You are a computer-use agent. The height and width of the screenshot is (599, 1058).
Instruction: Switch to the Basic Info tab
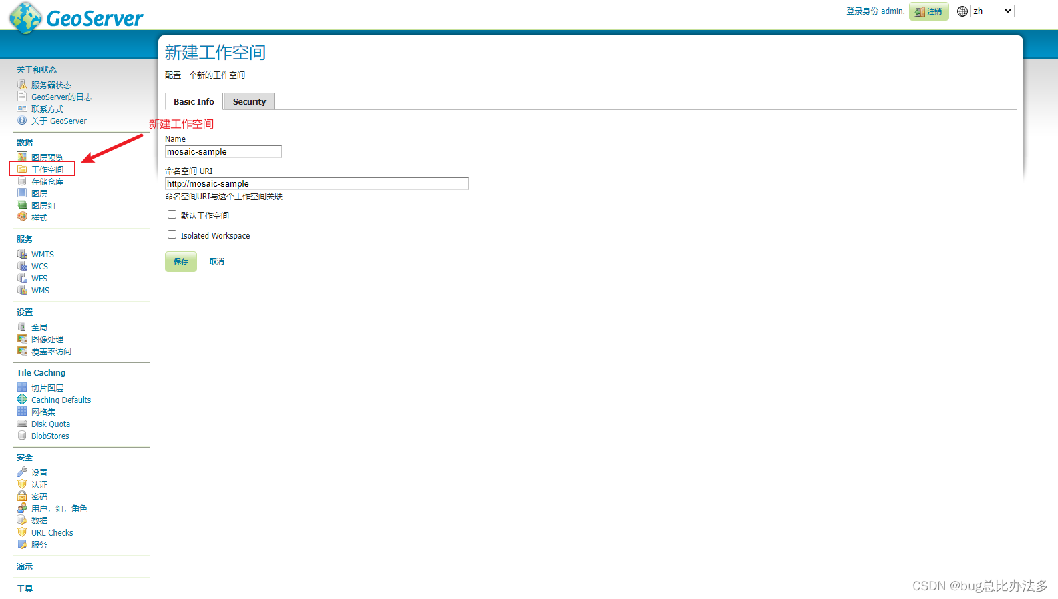(194, 101)
